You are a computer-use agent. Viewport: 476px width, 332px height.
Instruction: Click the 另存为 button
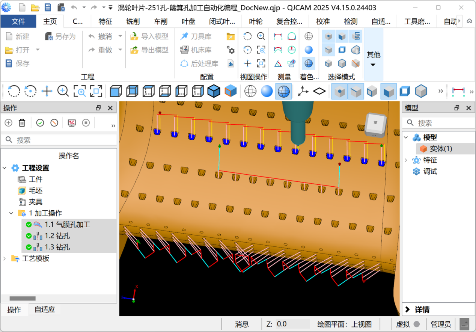60,36
